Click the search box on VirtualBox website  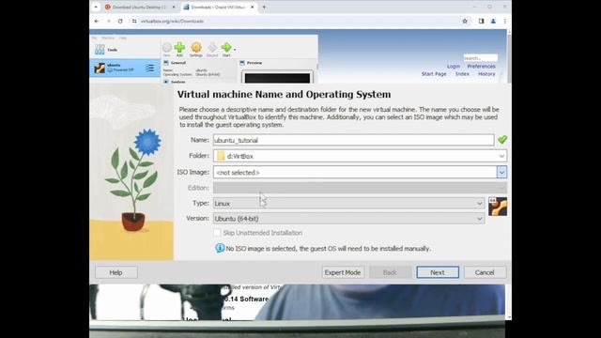click(480, 58)
